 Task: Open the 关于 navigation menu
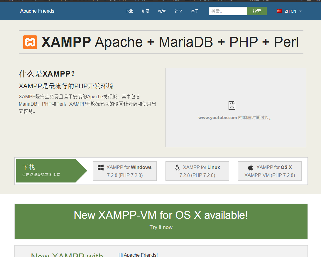point(195,11)
